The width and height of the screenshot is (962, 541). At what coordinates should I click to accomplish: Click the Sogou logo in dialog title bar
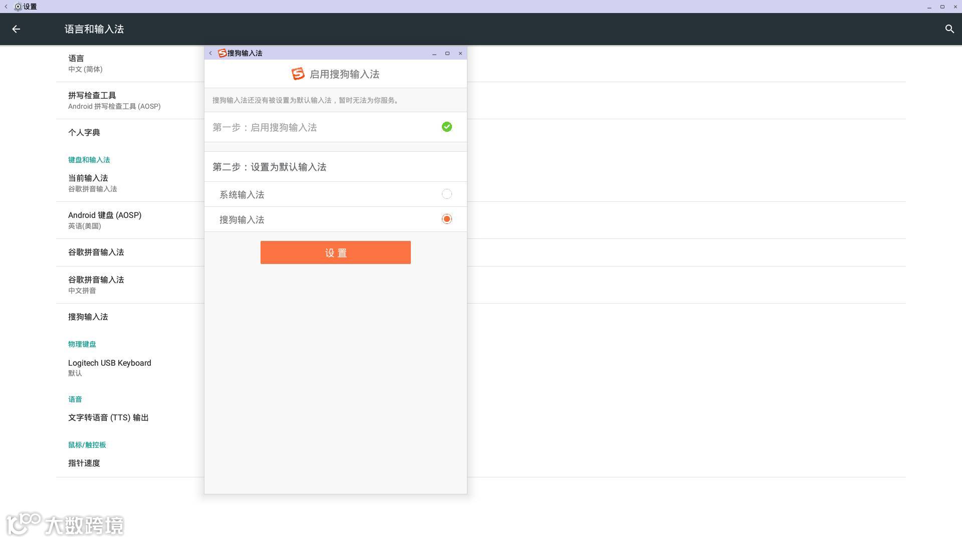click(x=222, y=53)
